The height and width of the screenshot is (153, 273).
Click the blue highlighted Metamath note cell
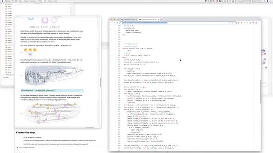point(52,91)
